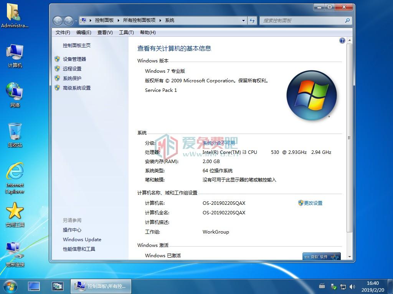Open the 网络 desktop icon
The height and width of the screenshot is (294, 393).
click(15, 95)
